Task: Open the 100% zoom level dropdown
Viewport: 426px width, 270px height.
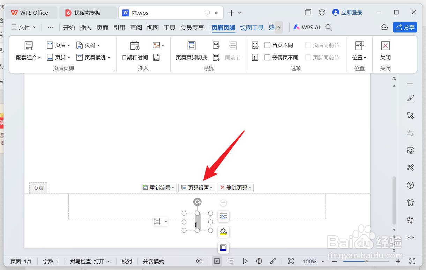Action: [312, 261]
